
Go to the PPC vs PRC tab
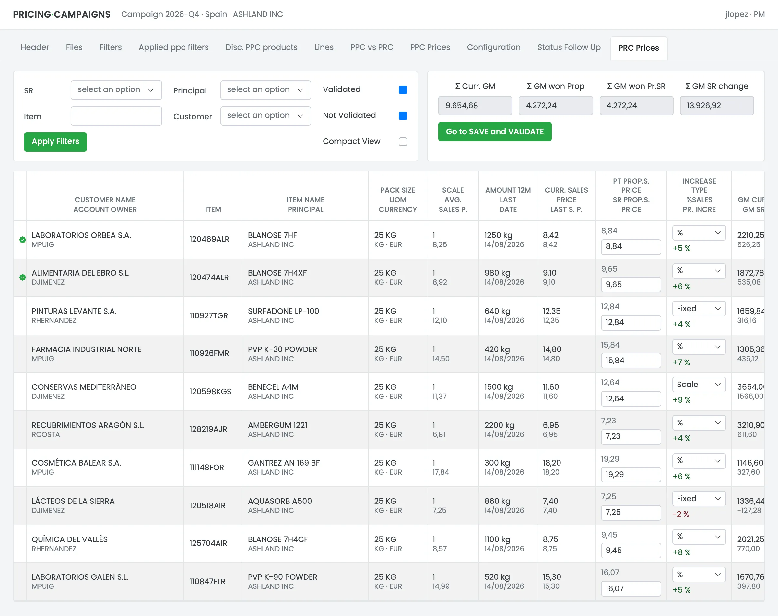point(371,47)
